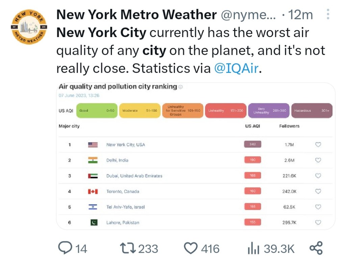Toggle the heart beside Lahore, Pakistan
Image resolution: width=346 pixels, height=265 pixels.
[318, 223]
